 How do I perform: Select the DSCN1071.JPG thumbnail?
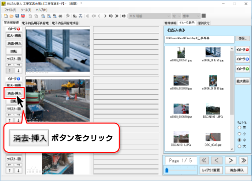pos(213,111)
